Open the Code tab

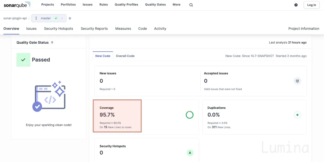143,29
